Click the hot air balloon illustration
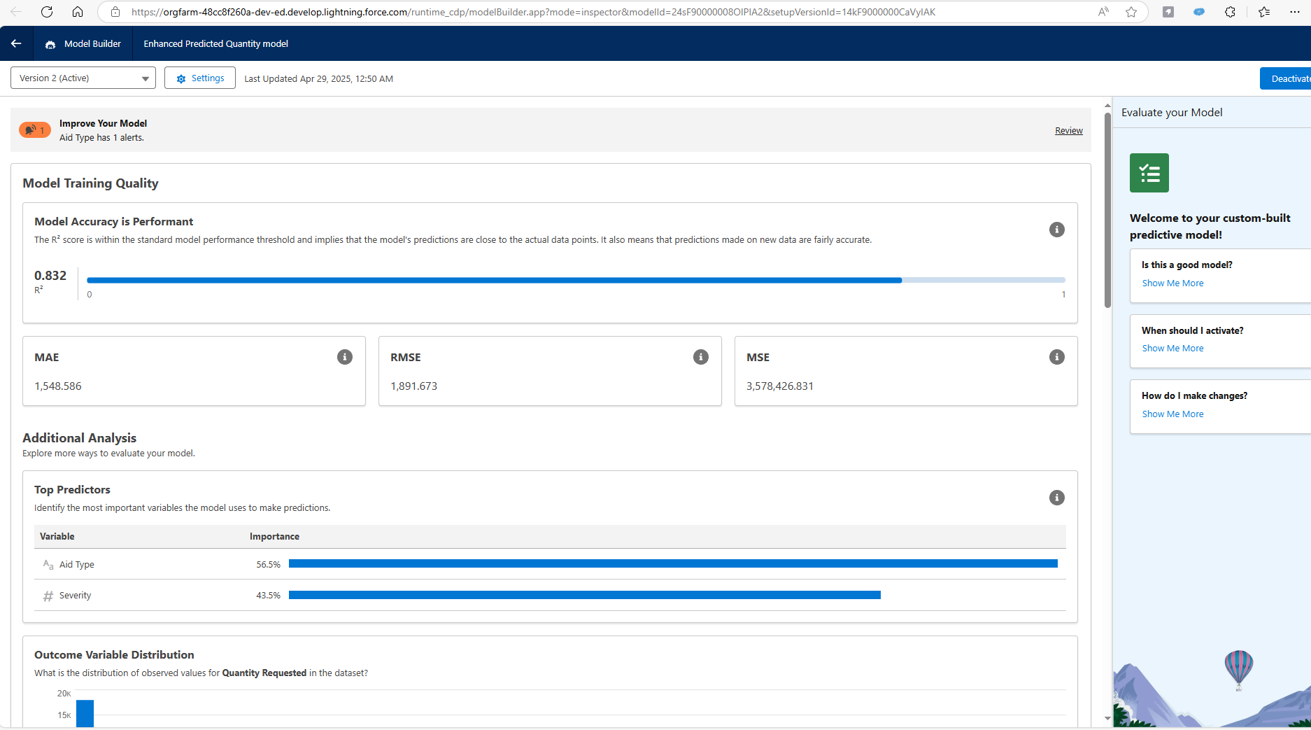This screenshot has width=1311, height=730. coord(1239,670)
